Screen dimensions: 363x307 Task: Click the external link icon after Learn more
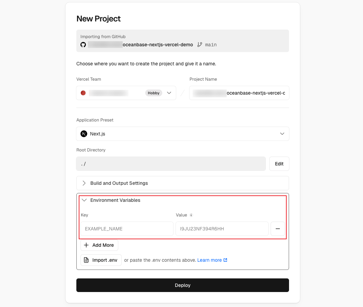pos(225,260)
